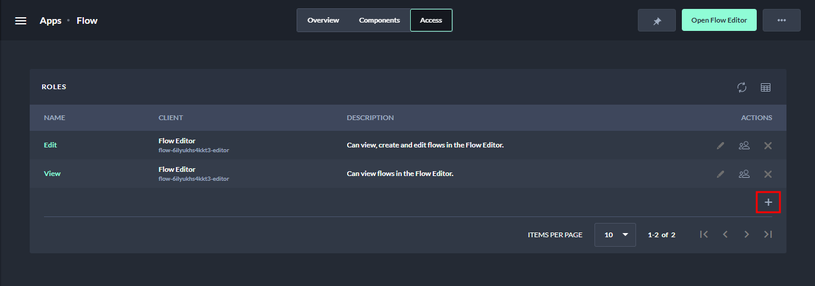Expand the items per page dropdown

pyautogui.click(x=615, y=235)
